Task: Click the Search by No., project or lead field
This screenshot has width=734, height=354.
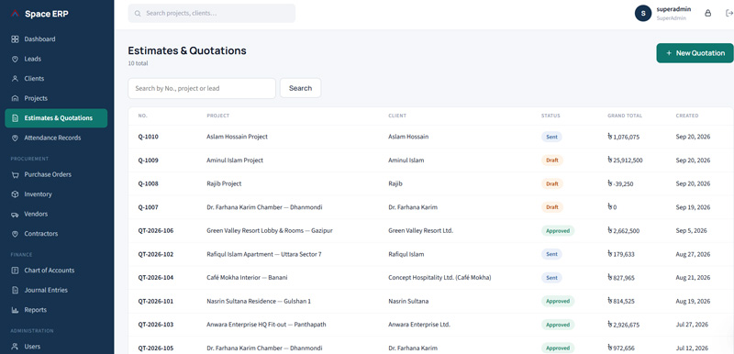Action: [x=202, y=88]
